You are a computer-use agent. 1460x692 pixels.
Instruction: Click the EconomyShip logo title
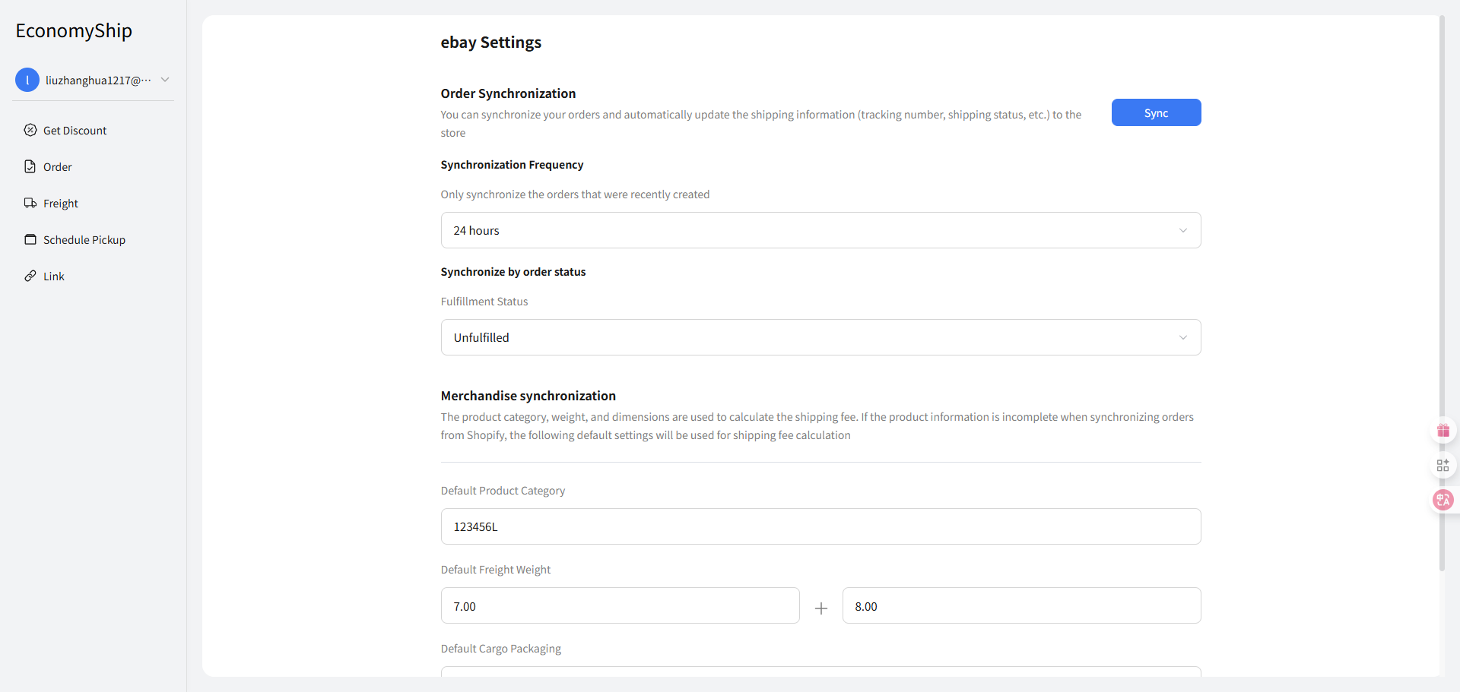tap(74, 30)
